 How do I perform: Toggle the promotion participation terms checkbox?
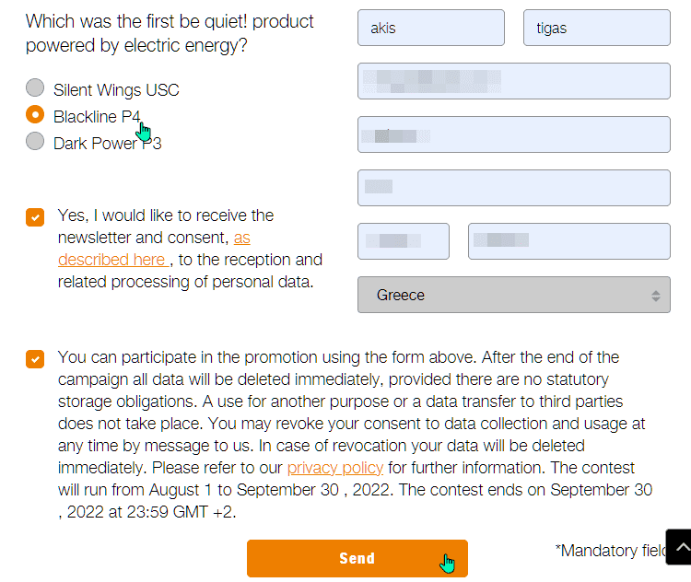tap(35, 359)
